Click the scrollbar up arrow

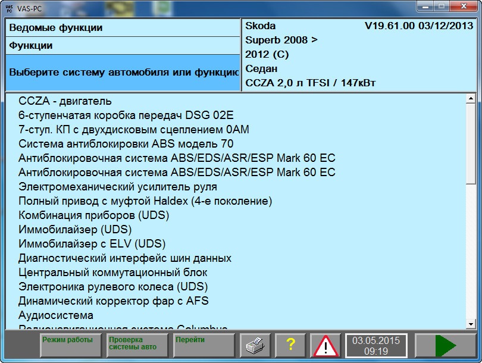471,99
